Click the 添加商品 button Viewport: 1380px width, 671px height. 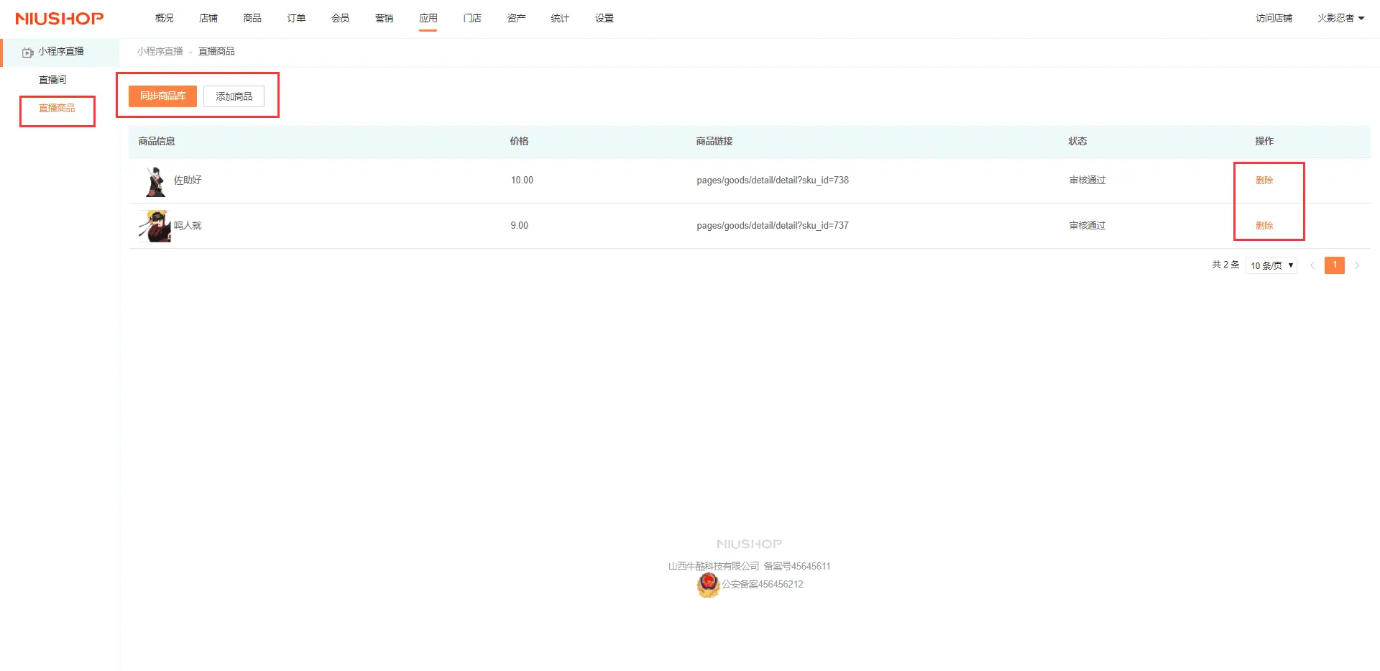234,96
